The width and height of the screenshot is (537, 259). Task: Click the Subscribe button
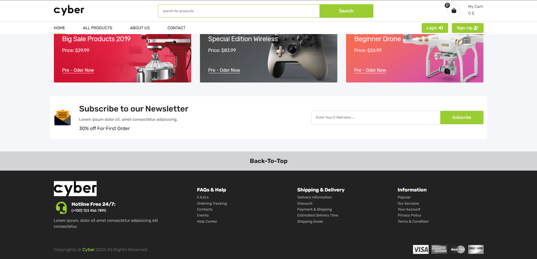[x=461, y=118]
